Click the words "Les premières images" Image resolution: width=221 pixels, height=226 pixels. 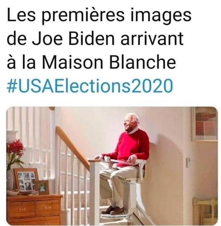pyautogui.click(x=99, y=16)
